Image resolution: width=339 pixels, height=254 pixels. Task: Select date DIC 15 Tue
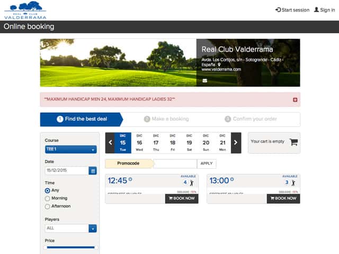tap(123, 142)
